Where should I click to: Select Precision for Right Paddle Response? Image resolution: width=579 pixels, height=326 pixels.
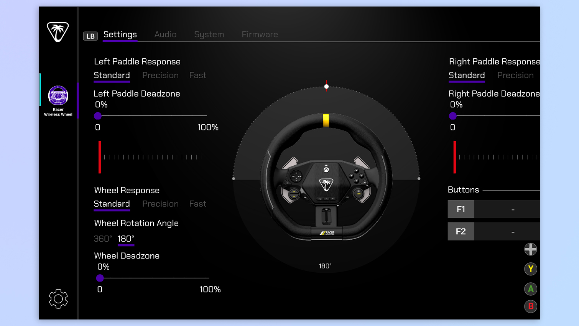pos(515,75)
